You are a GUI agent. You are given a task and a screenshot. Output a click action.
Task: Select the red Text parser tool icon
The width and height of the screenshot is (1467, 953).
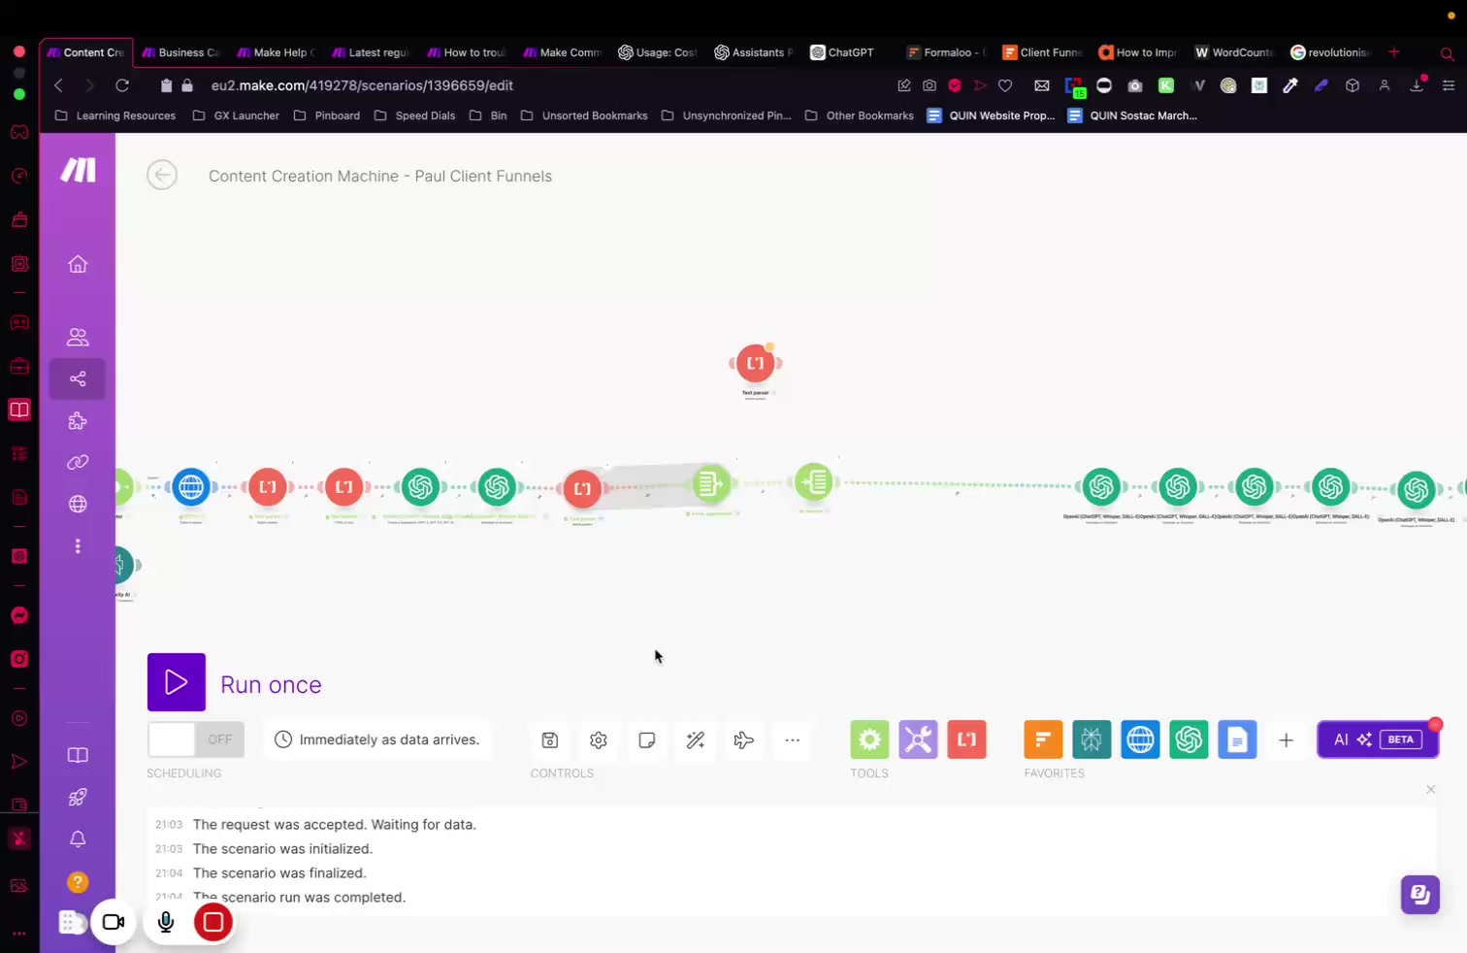[x=966, y=739]
